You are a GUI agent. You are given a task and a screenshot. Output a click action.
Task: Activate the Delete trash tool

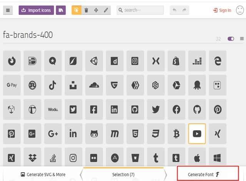point(86,10)
